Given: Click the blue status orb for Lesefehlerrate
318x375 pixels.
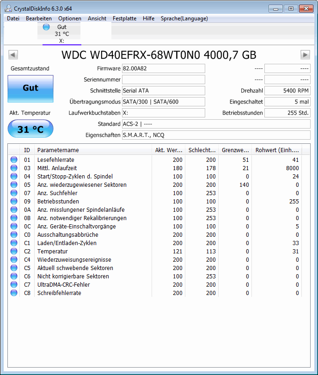Looking at the screenshot, I should [14, 160].
